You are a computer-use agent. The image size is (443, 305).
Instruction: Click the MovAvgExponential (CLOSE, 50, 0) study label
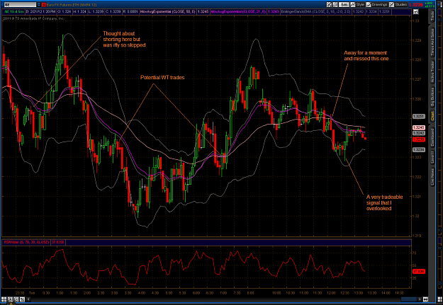click(x=168, y=12)
